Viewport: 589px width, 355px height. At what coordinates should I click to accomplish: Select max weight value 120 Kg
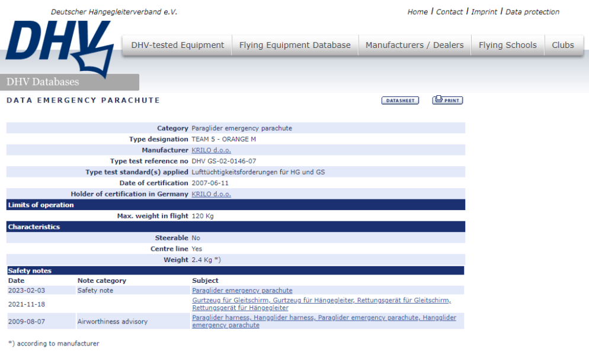pos(203,216)
